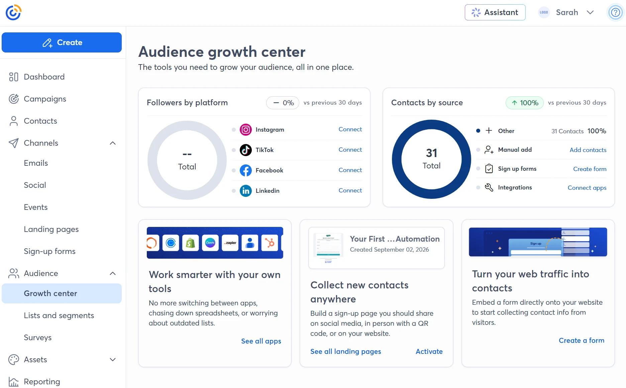Click the HubSpot app icon

click(270, 243)
